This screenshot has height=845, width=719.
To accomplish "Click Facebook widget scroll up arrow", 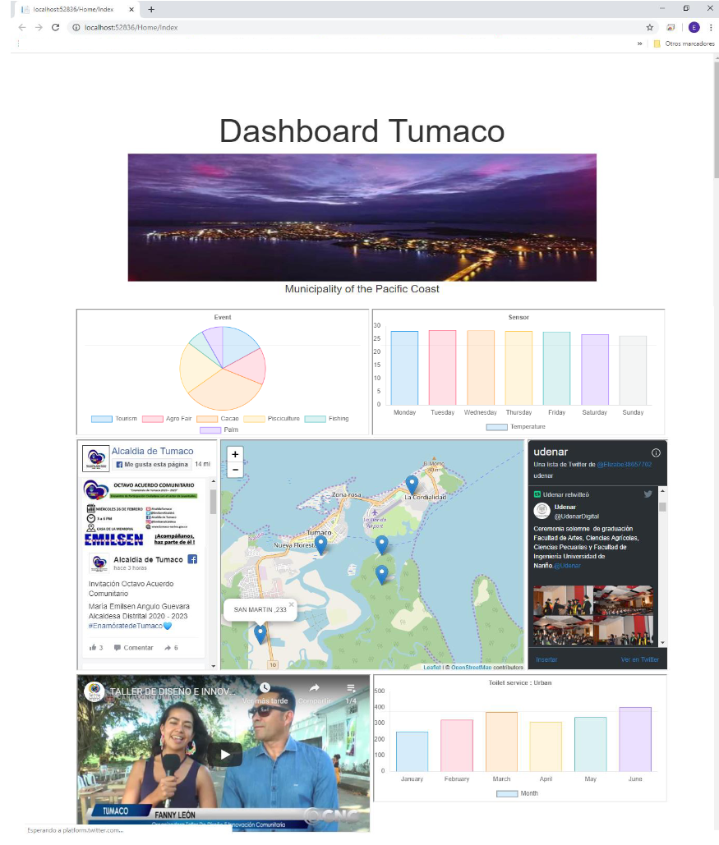I will coord(214,481).
